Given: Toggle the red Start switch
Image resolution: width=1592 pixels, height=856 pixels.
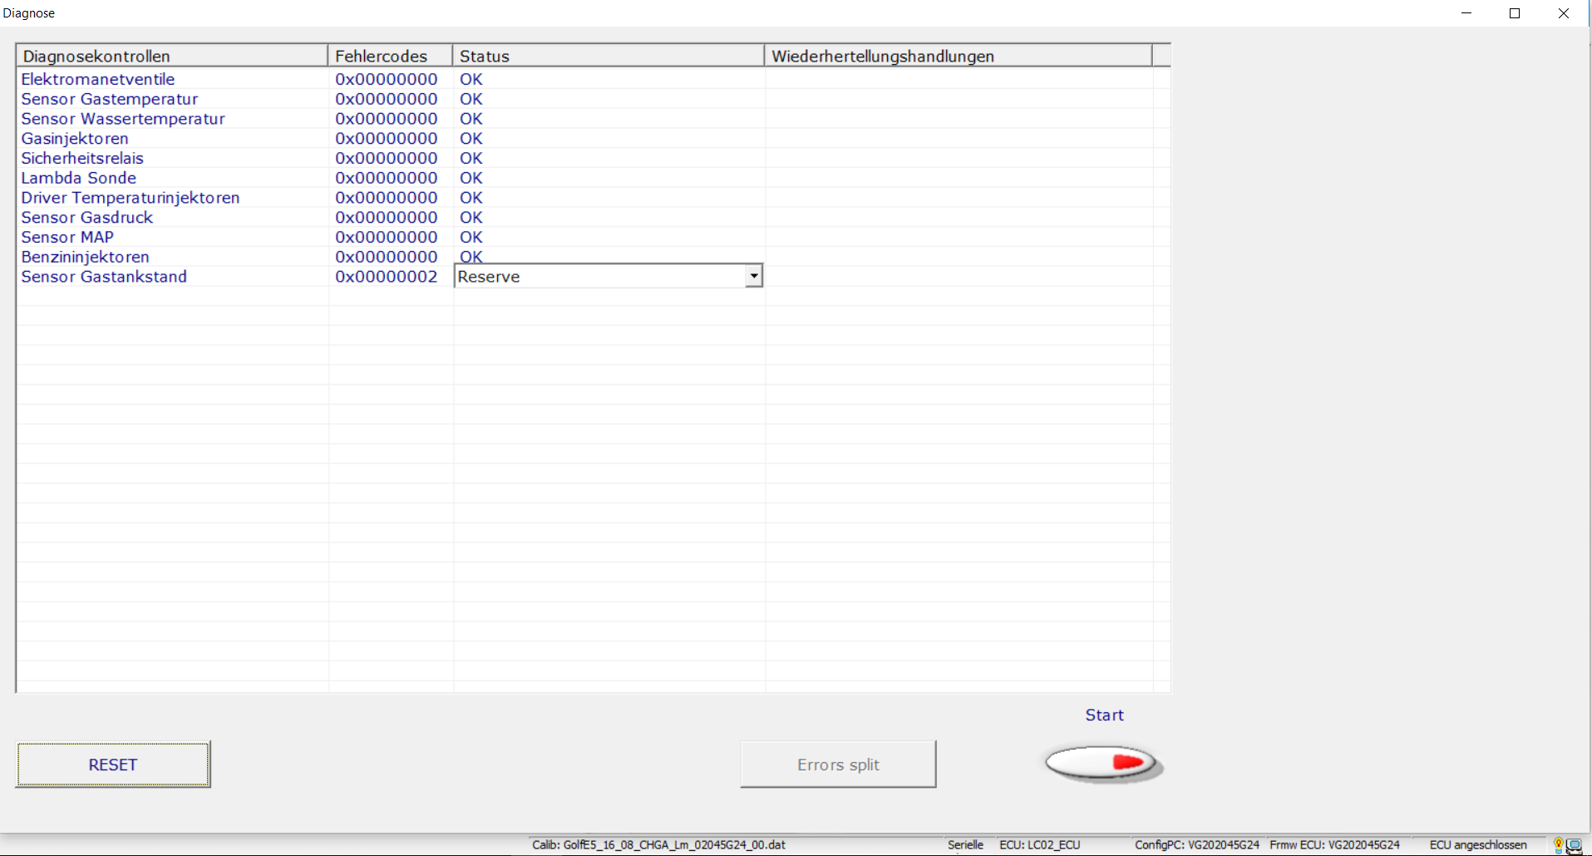Looking at the screenshot, I should tap(1104, 763).
